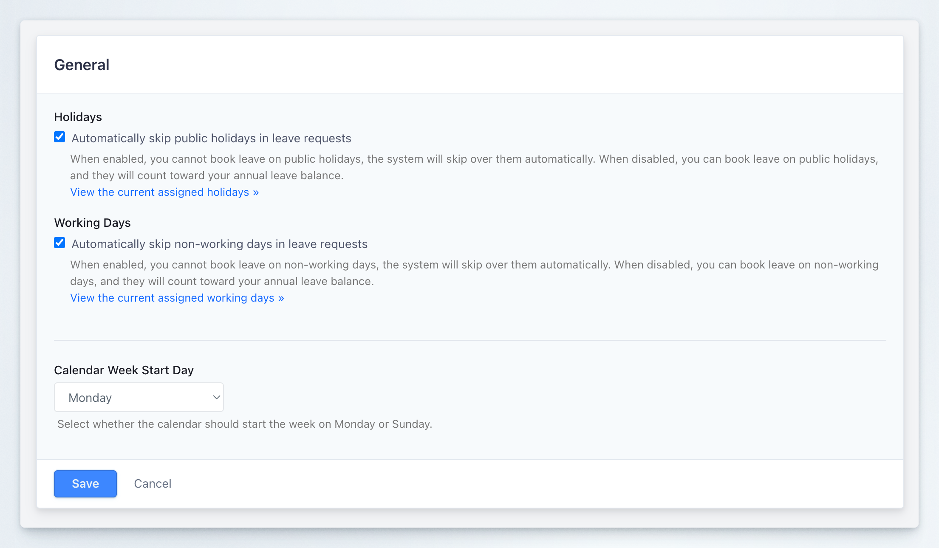Click the Holidays section title
939x548 pixels.
78,117
